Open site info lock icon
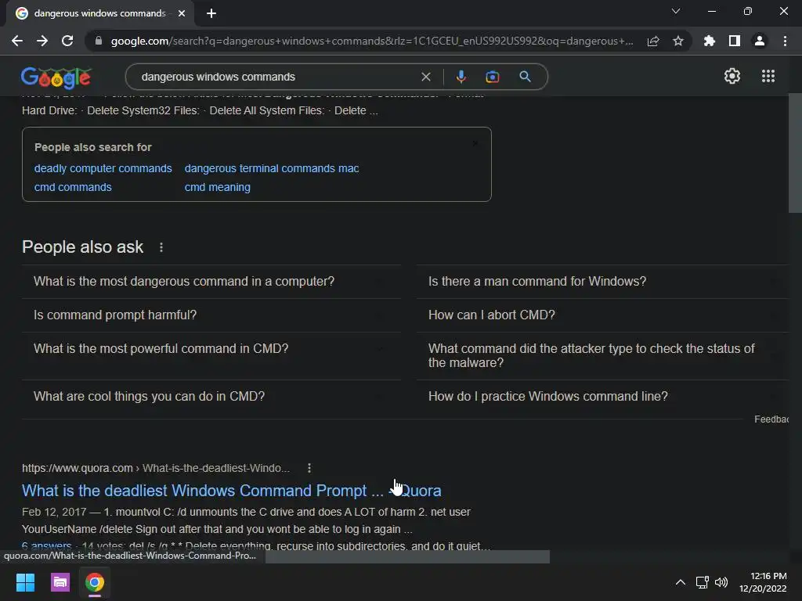The width and height of the screenshot is (802, 601). (x=99, y=41)
